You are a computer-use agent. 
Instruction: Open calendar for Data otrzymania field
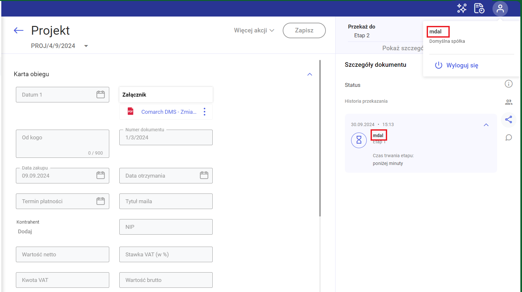click(x=204, y=176)
